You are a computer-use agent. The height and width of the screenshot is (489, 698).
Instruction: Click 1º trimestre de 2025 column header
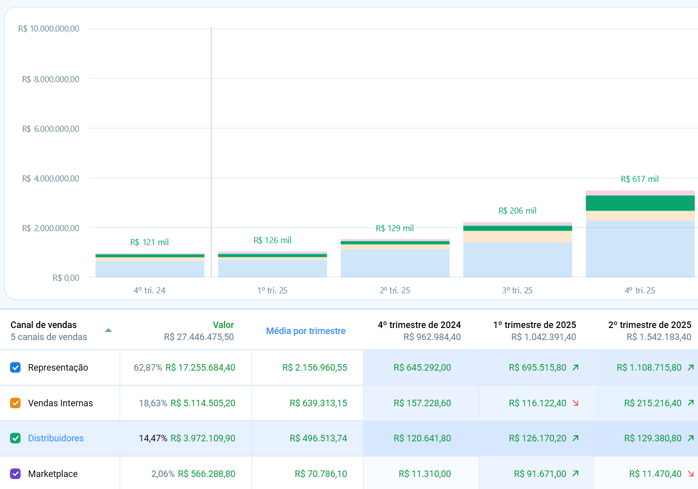[535, 325]
